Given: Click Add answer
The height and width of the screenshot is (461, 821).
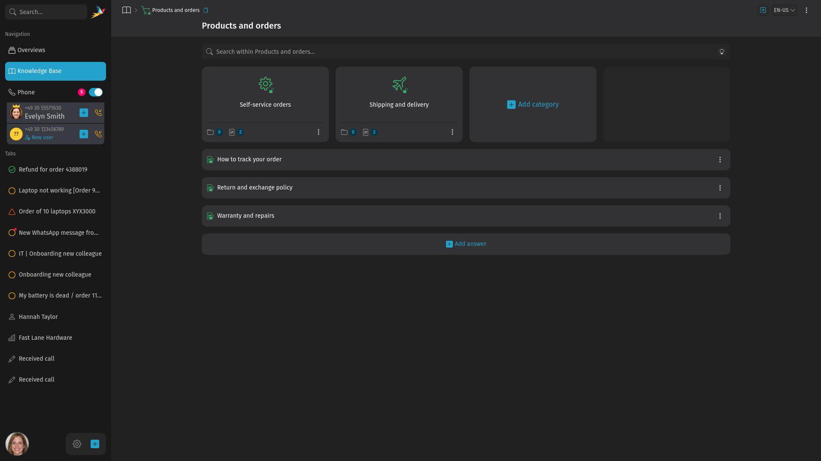Looking at the screenshot, I should 466,244.
